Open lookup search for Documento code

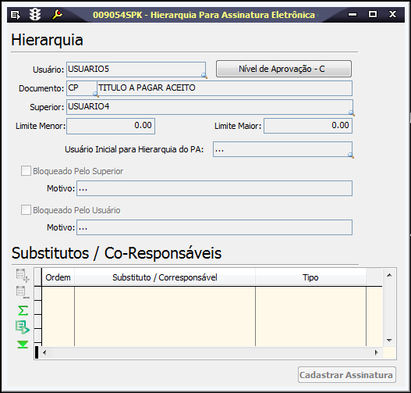pyautogui.click(x=96, y=95)
